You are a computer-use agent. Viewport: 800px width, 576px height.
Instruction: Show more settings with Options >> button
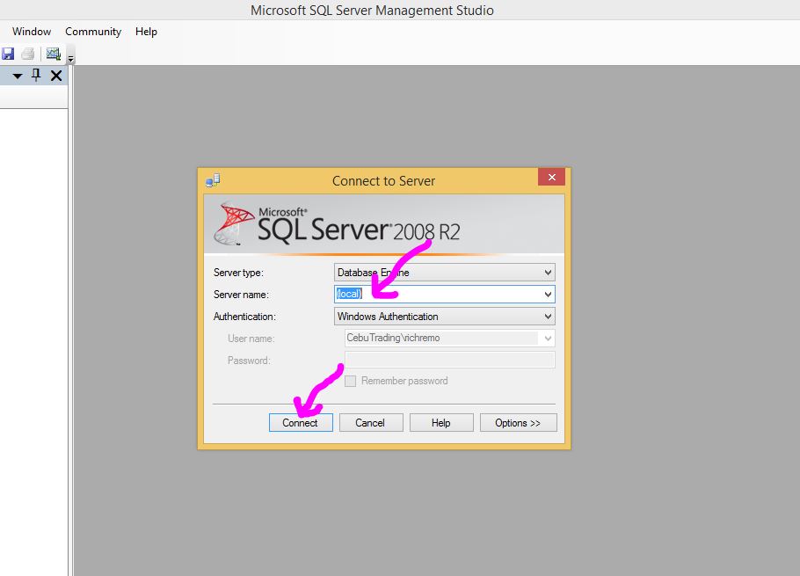pyautogui.click(x=518, y=423)
